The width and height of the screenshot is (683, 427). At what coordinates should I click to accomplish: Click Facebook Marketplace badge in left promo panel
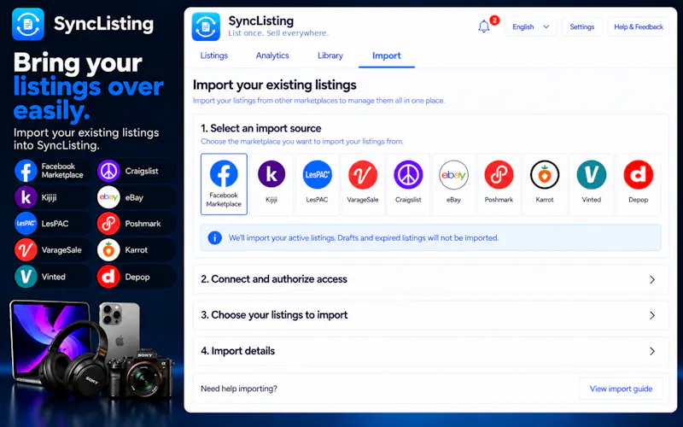click(51, 171)
